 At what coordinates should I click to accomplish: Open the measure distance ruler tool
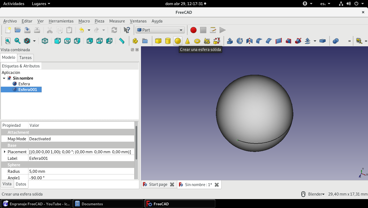[122, 41]
